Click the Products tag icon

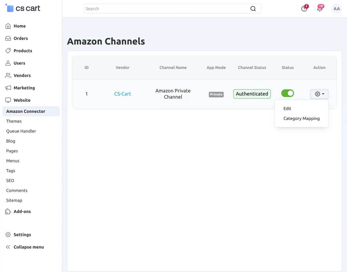click(x=8, y=51)
